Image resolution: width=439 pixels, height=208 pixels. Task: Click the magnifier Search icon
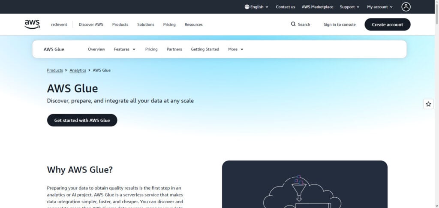pos(293,24)
